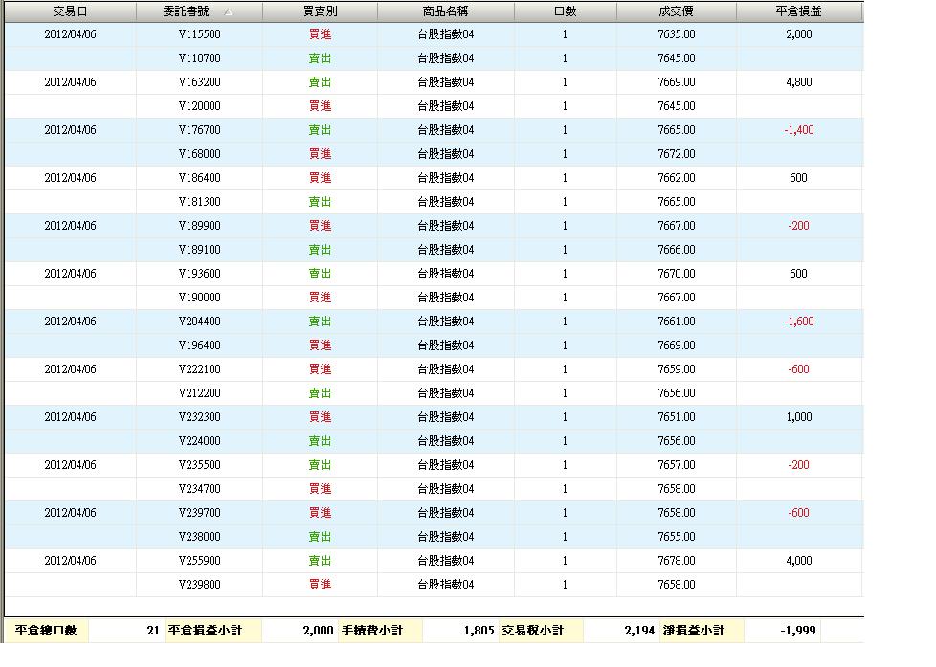
Task: Click the 賣出 cell in V255900 row
Action: coord(320,560)
